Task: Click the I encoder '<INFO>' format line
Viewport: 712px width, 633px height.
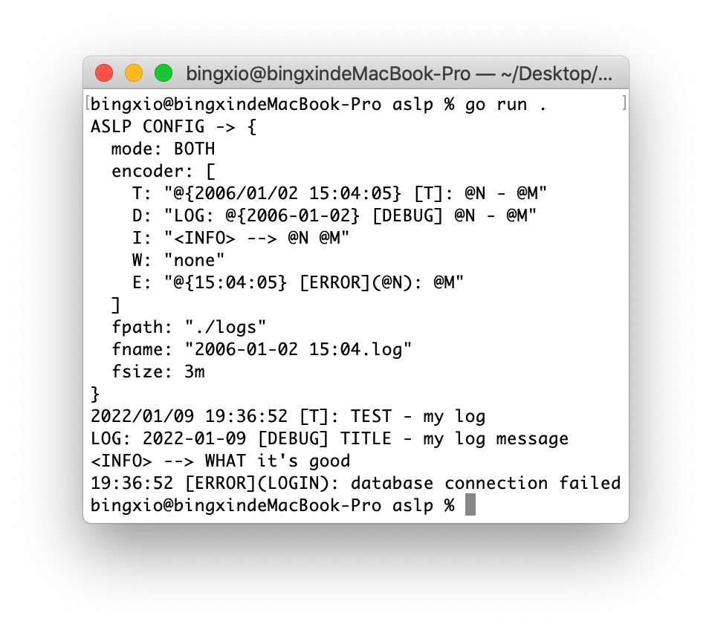Action: click(241, 238)
